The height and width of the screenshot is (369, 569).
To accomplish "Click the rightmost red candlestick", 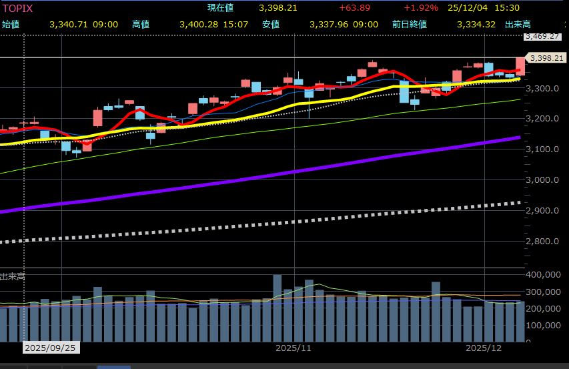I will pos(520,65).
